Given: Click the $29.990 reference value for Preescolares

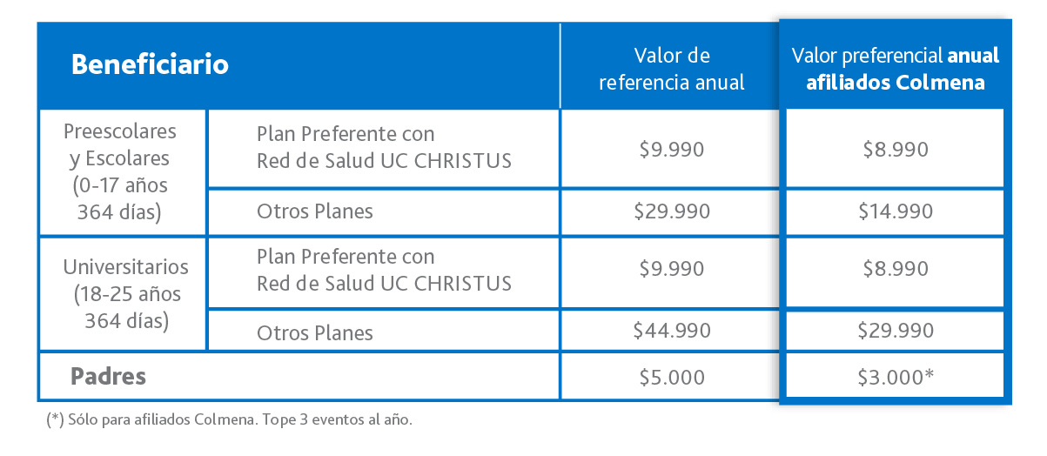Looking at the screenshot, I should coord(674,211).
